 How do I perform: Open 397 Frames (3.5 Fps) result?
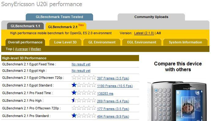click(113, 78)
